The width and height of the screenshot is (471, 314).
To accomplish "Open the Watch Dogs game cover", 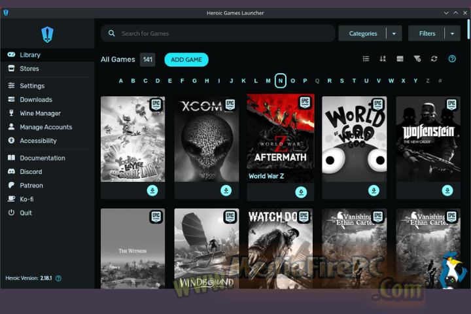I will [281, 249].
